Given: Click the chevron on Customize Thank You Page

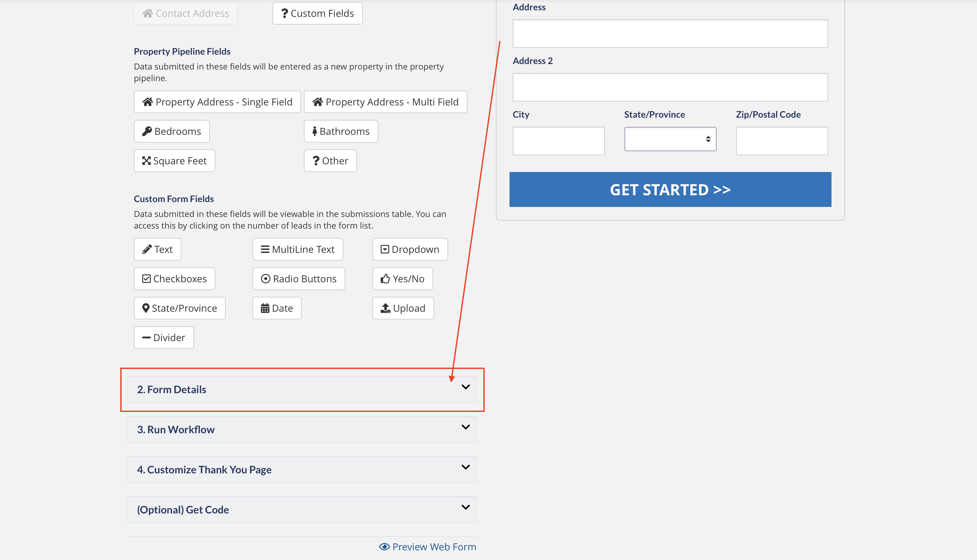Looking at the screenshot, I should point(466,467).
